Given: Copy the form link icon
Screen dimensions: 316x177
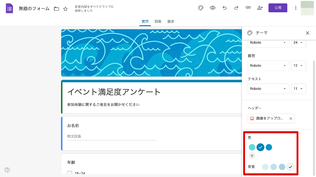Looking at the screenshot, I should [248, 8].
